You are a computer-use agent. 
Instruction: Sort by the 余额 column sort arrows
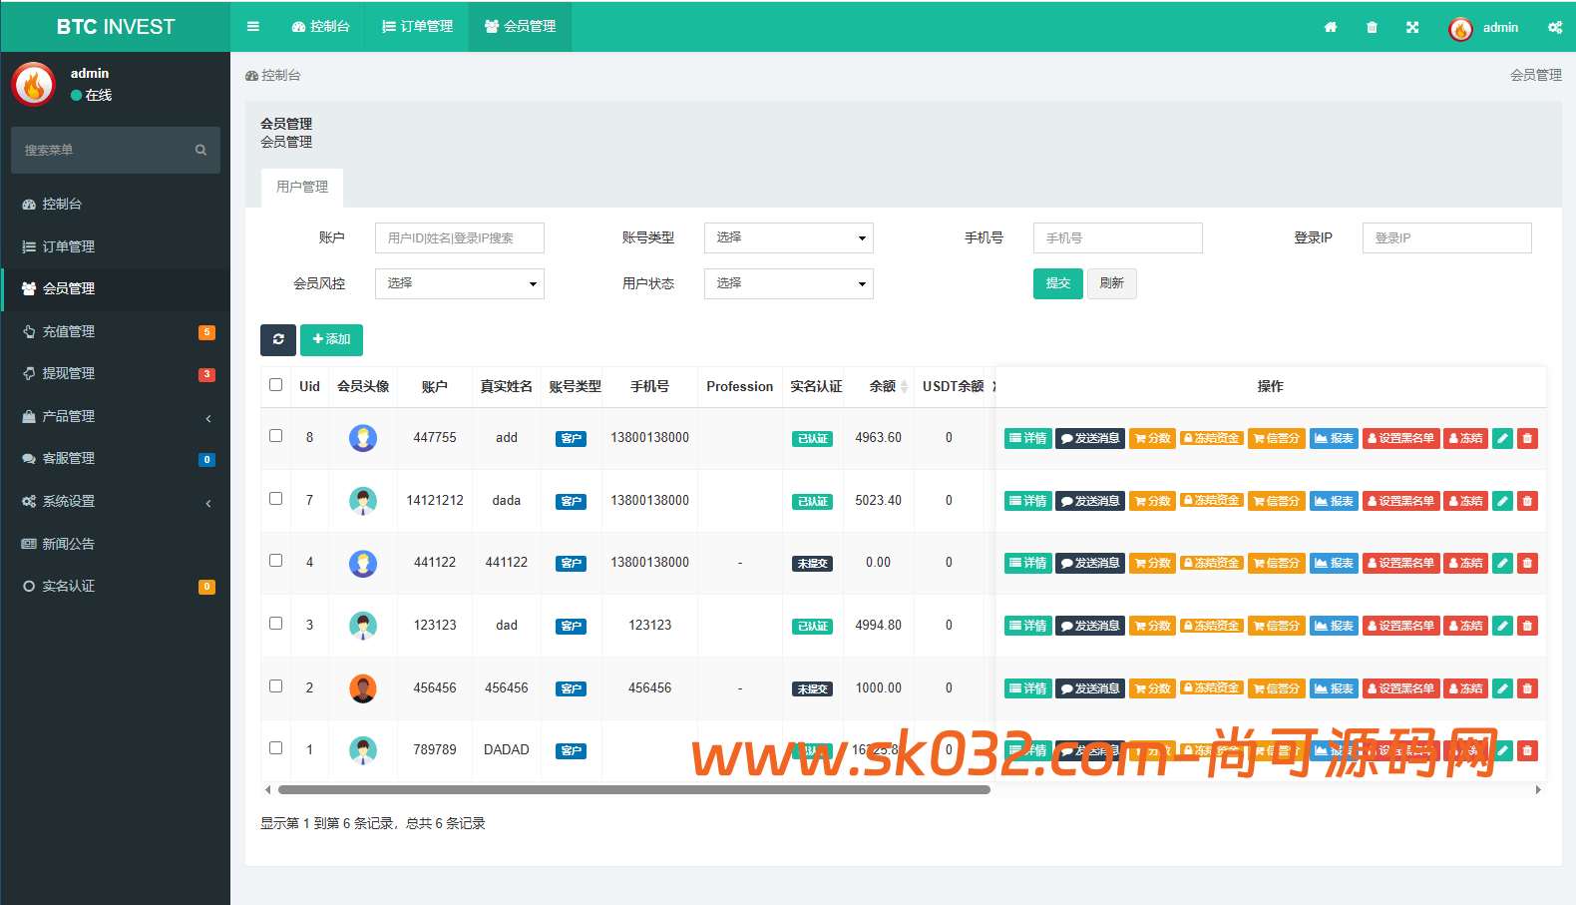pos(904,387)
